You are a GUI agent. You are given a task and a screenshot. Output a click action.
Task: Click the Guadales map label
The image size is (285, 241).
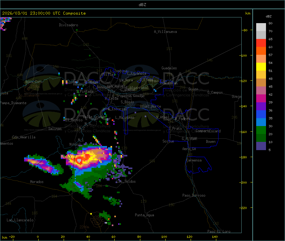pos(169,68)
